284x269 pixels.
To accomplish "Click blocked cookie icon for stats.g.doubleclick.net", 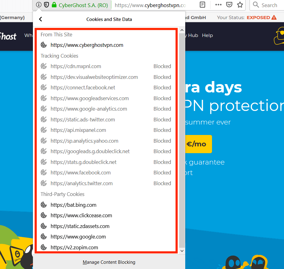I will point(44,162).
